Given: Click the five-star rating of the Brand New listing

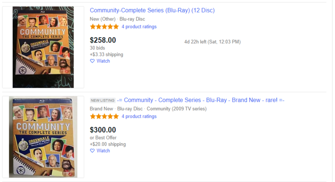Looking at the screenshot, I should [104, 116].
